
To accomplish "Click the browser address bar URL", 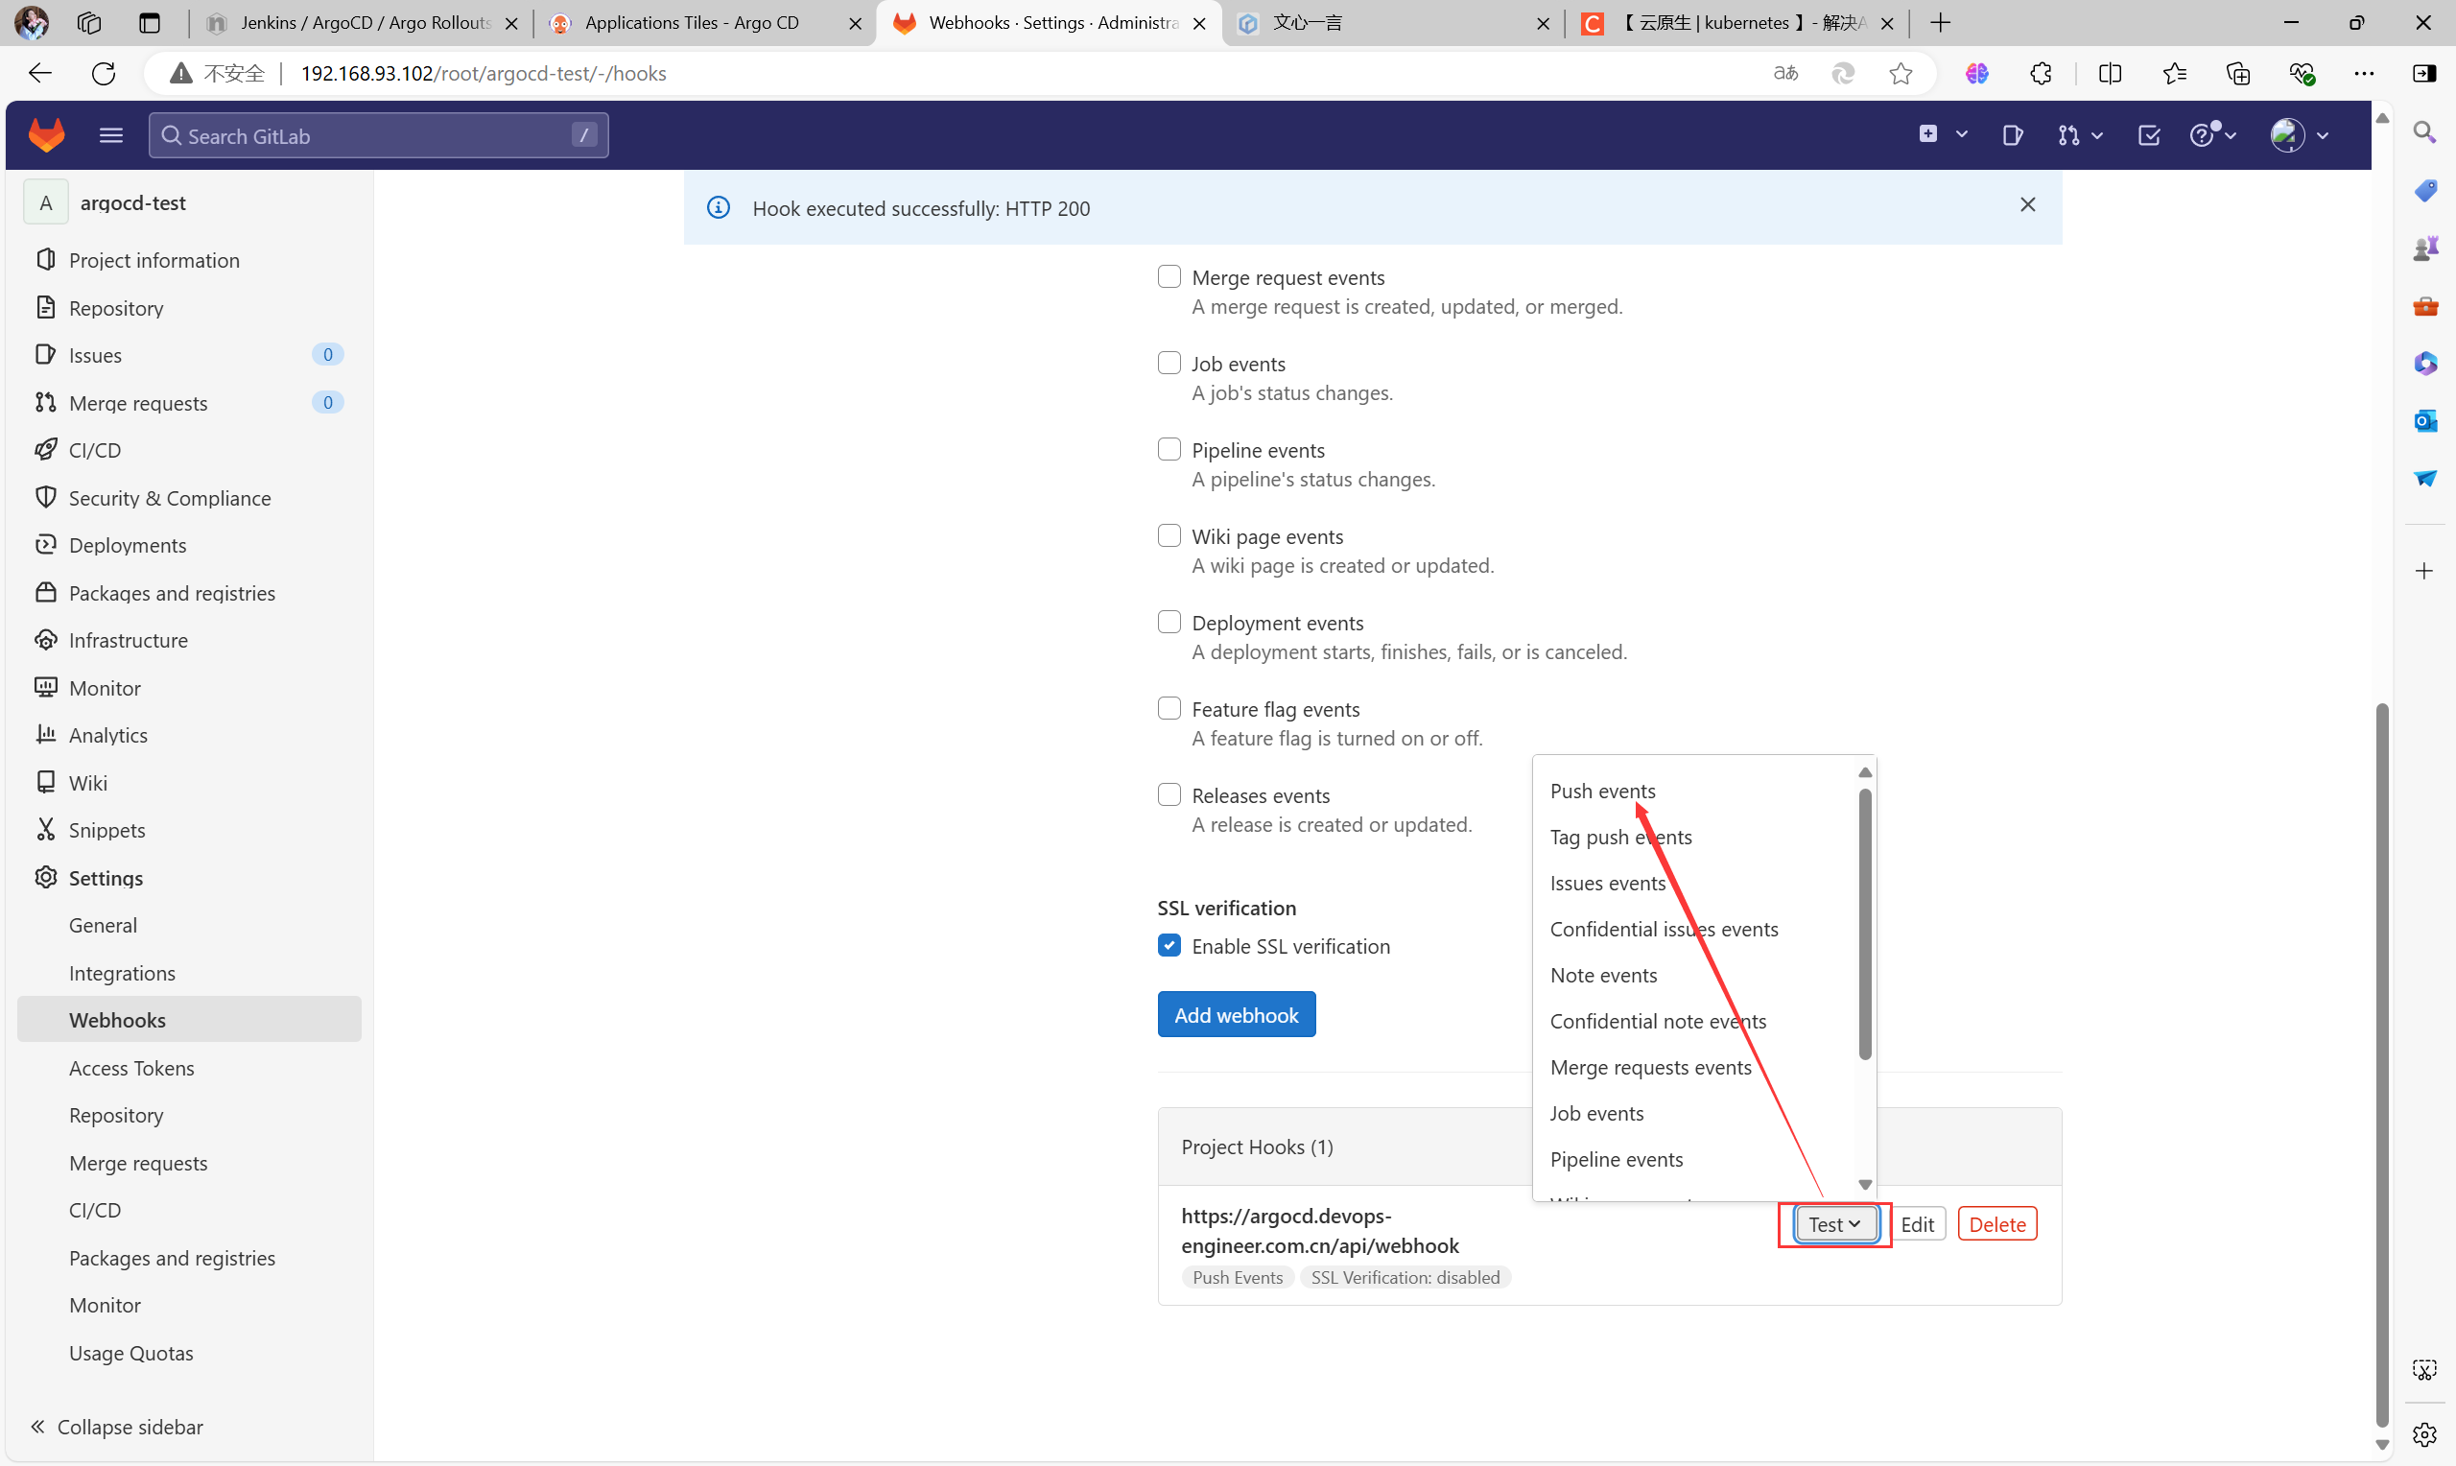I will (x=483, y=73).
